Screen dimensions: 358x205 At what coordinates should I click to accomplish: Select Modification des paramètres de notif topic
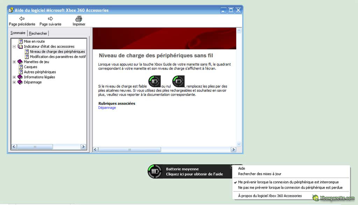click(x=58, y=57)
